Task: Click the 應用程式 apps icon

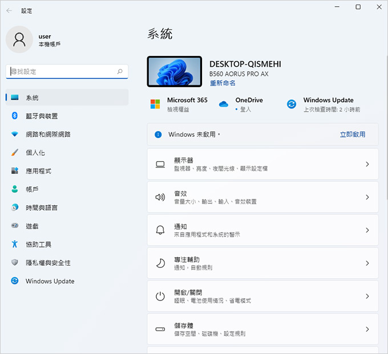Action: pyautogui.click(x=15, y=170)
